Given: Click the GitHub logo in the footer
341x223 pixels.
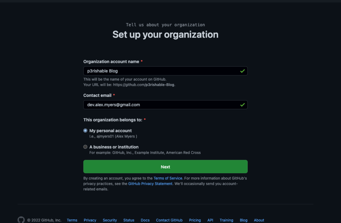Looking at the screenshot, I should point(21,220).
